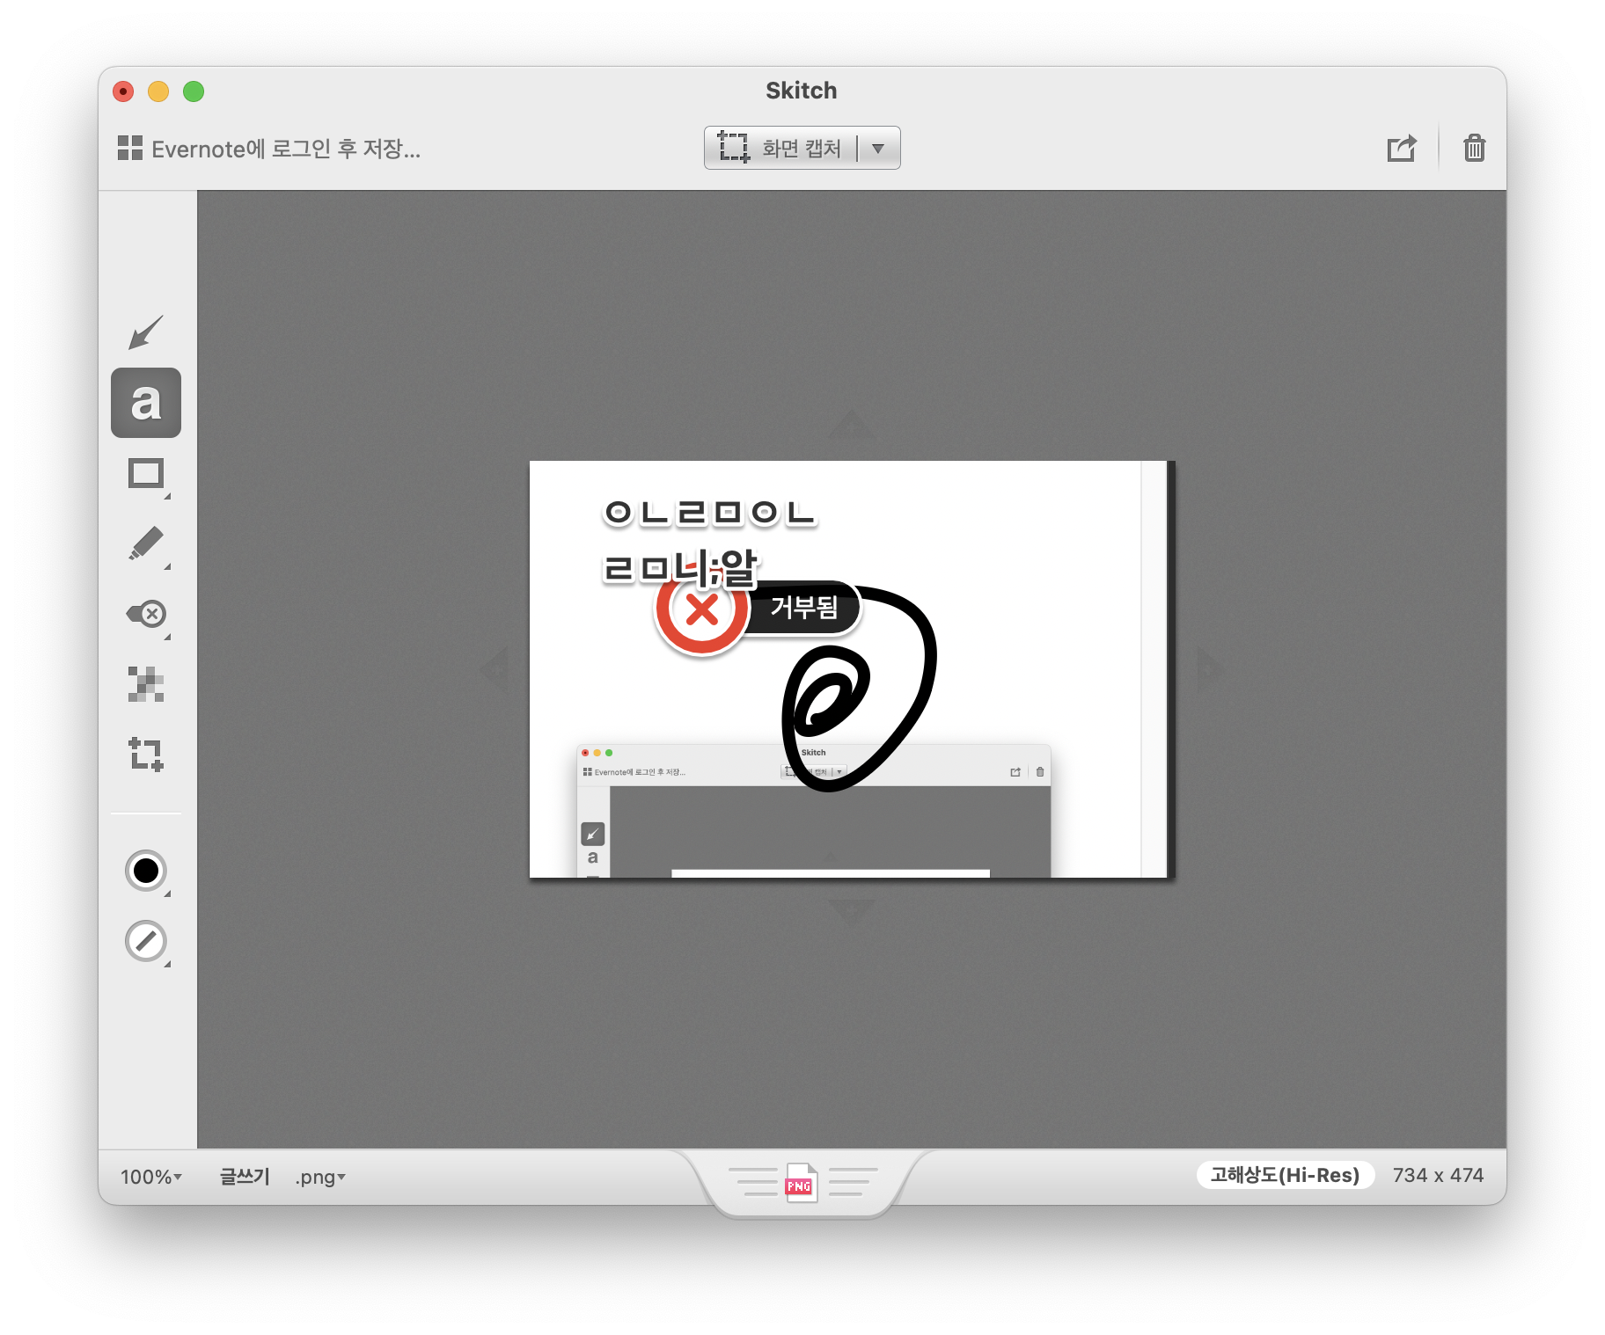The width and height of the screenshot is (1605, 1335).
Task: Open the 100% zoom dropdown
Action: point(150,1177)
